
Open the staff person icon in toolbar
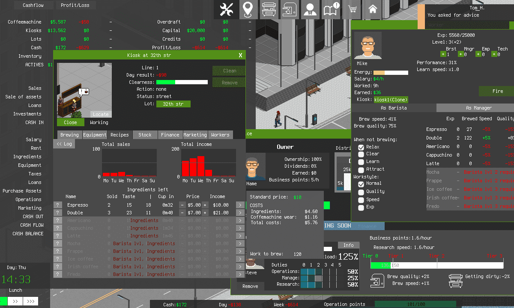pos(310,9)
